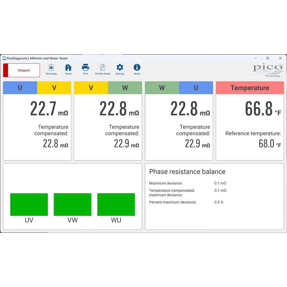Click the green VW balance bar
Viewport: 287px width, 287px height.
(x=72, y=204)
